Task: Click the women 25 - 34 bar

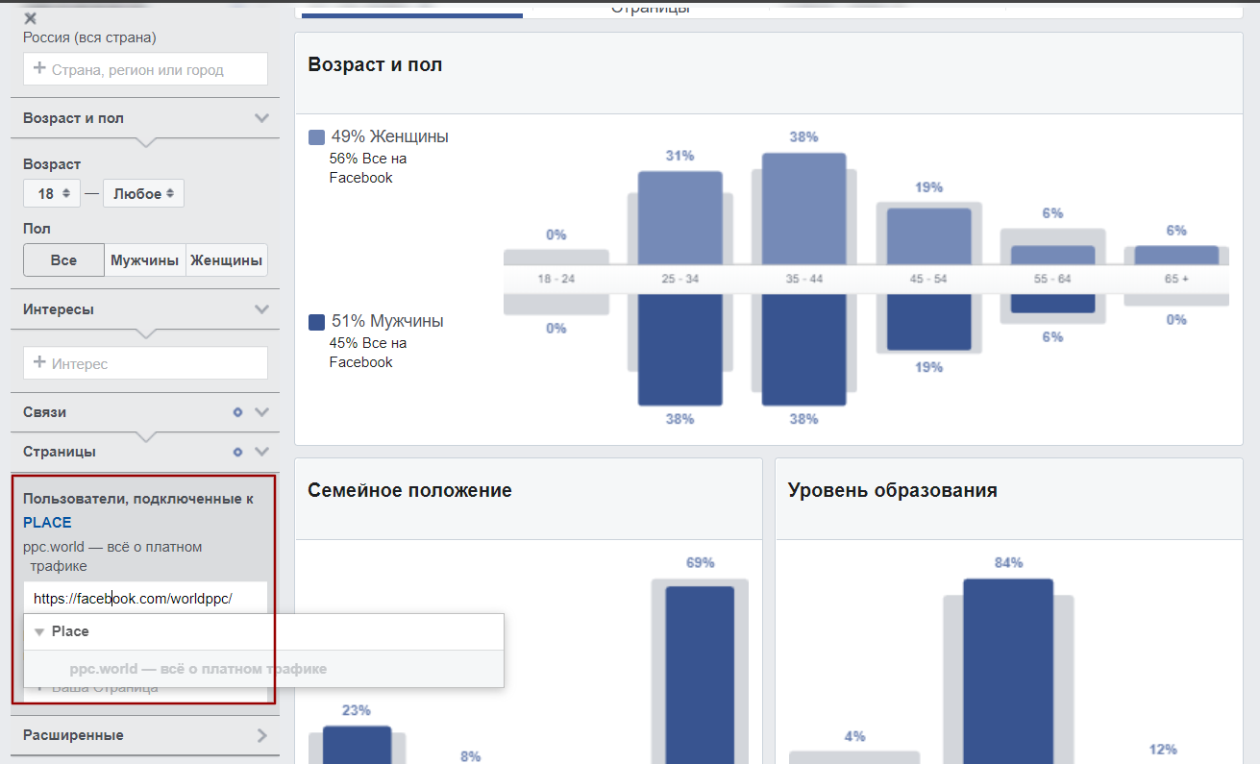Action: pyautogui.click(x=679, y=218)
